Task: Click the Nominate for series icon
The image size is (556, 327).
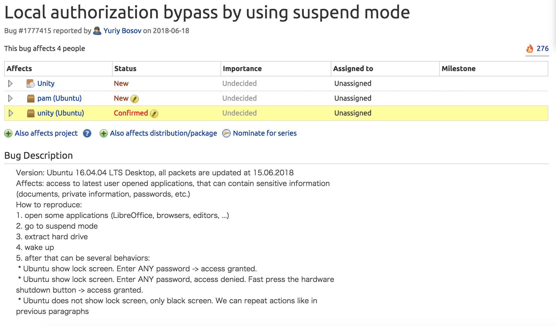Action: (226, 134)
